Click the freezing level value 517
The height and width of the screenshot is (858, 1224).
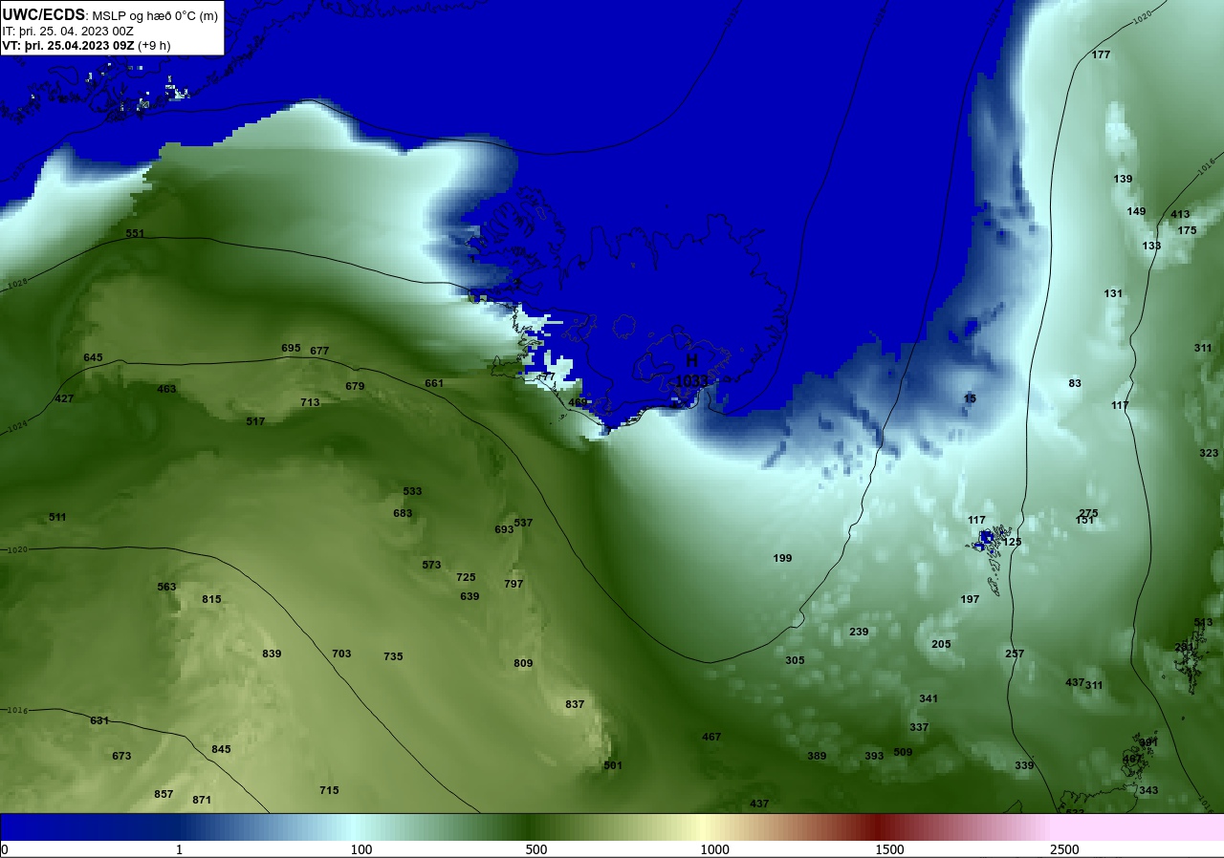pyautogui.click(x=255, y=421)
